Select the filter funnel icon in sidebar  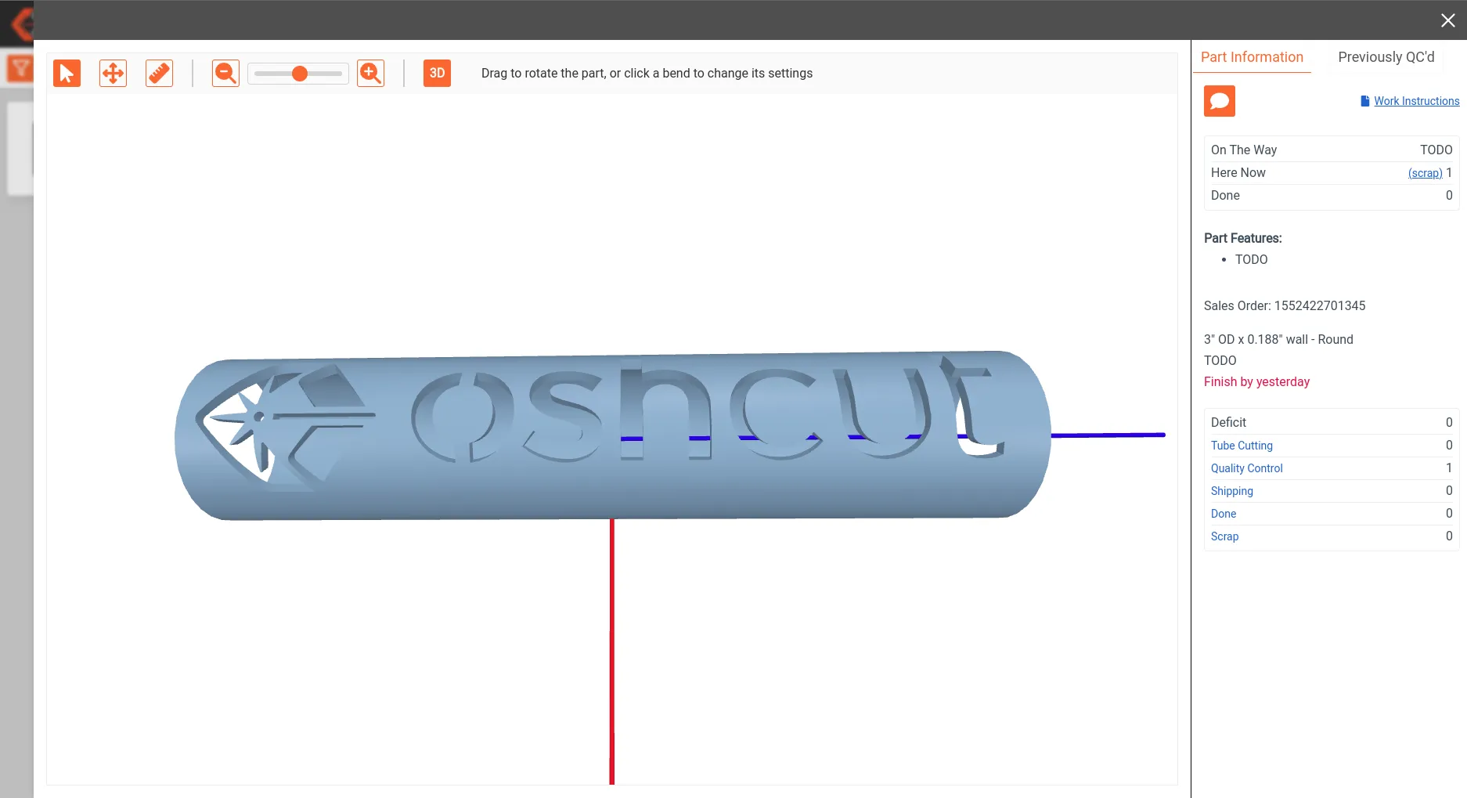[19, 67]
